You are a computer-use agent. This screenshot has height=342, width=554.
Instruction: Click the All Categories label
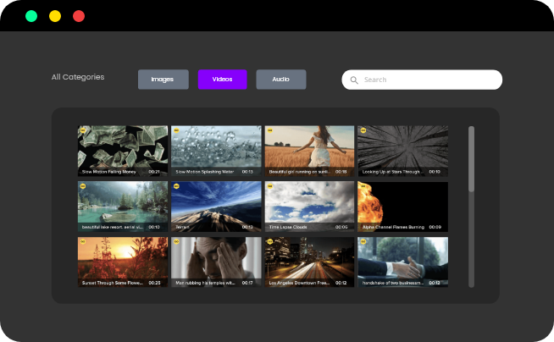(78, 77)
